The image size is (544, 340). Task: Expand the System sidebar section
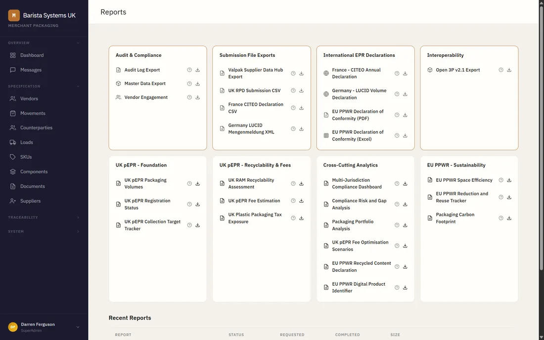click(78, 231)
